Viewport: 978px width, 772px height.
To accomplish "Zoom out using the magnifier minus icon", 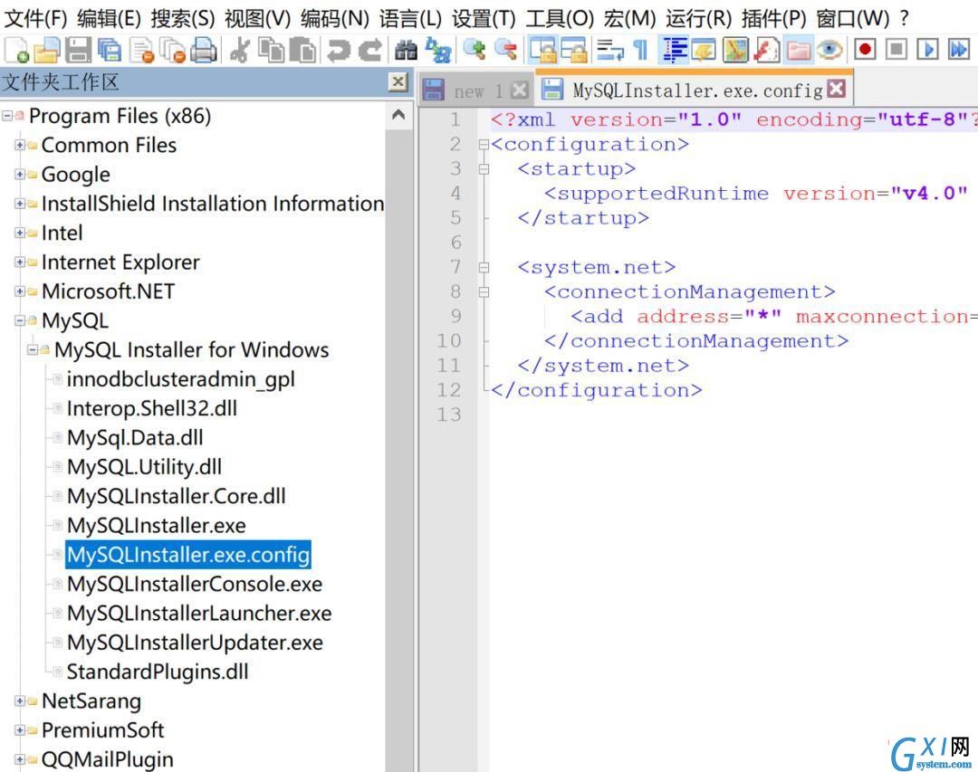I will coord(506,50).
